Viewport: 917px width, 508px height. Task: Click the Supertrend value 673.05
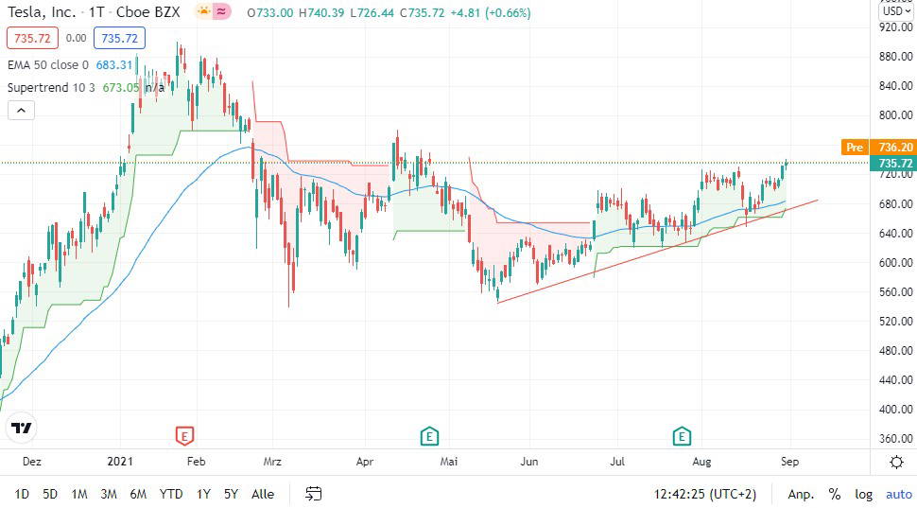pos(121,88)
